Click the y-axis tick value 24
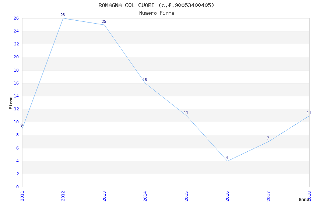 click(16, 31)
